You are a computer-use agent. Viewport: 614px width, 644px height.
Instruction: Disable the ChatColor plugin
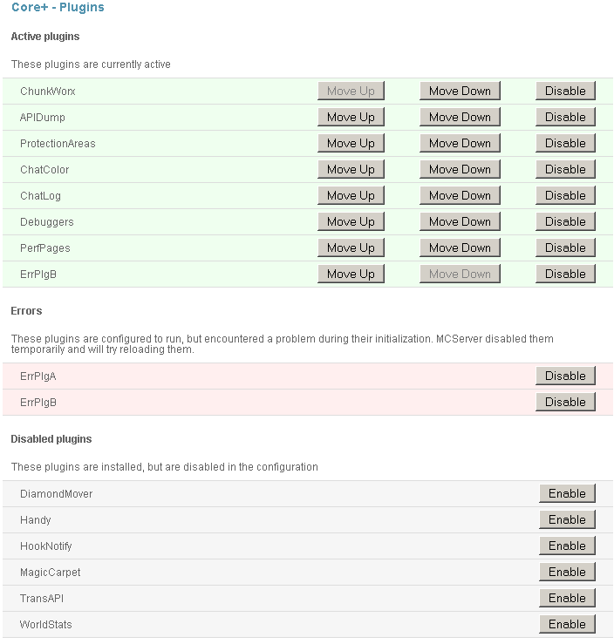pos(565,169)
